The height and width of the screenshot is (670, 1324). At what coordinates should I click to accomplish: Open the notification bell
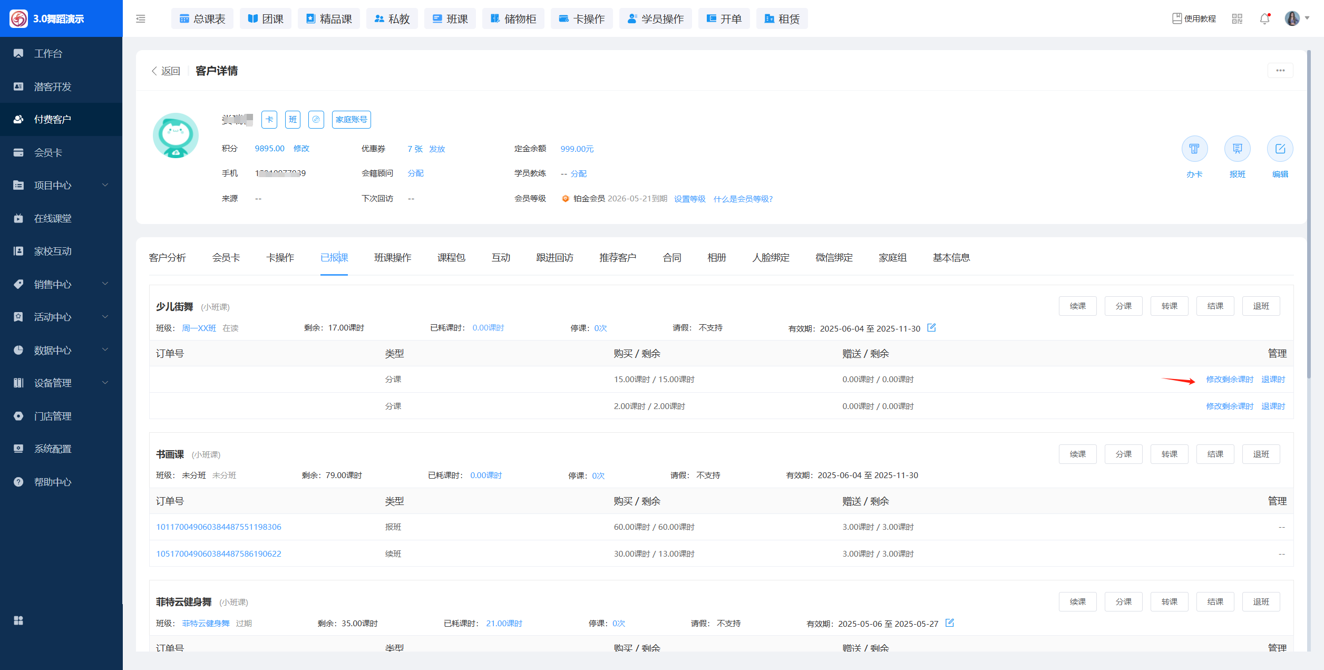tap(1264, 19)
